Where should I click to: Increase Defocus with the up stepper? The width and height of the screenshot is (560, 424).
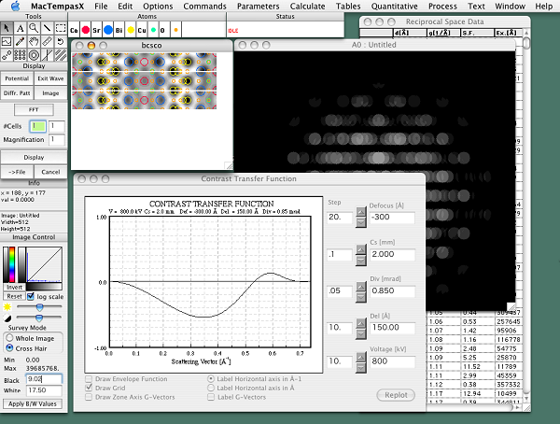[360, 213]
